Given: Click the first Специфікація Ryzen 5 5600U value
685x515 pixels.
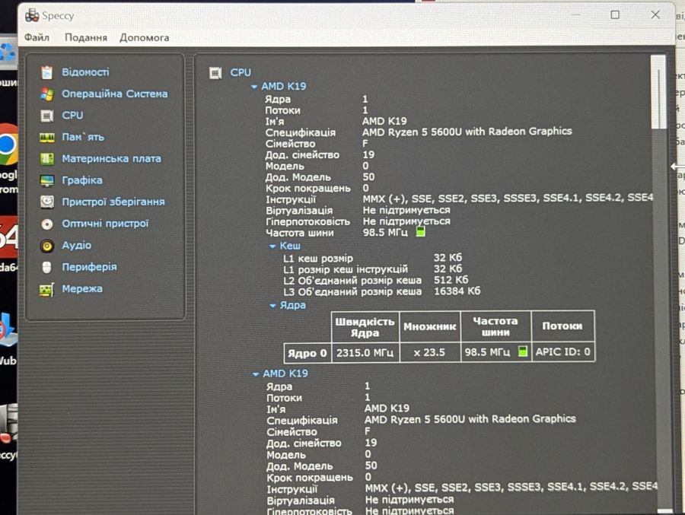Looking at the screenshot, I should 467,132.
